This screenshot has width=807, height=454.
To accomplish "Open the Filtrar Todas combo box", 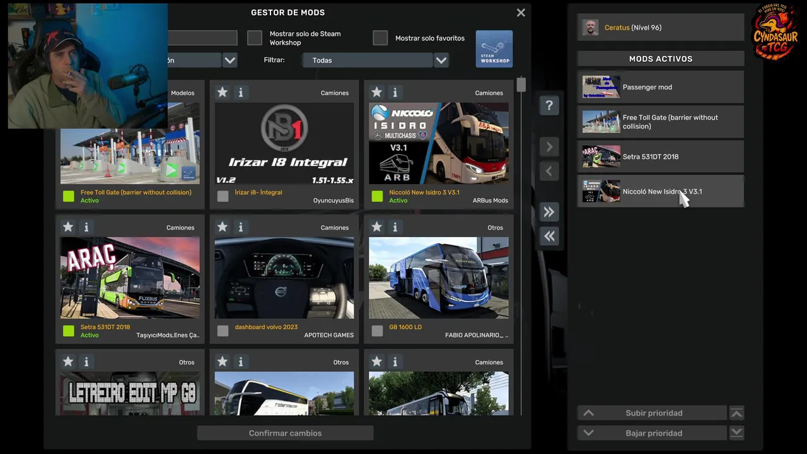I will click(368, 61).
